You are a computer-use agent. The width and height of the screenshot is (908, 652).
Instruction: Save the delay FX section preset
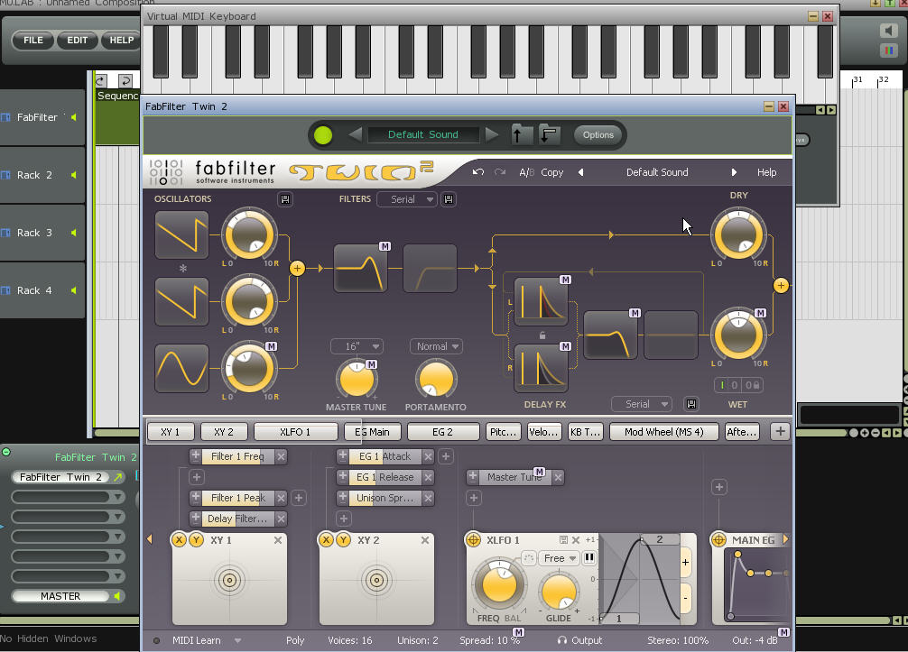[x=691, y=404]
